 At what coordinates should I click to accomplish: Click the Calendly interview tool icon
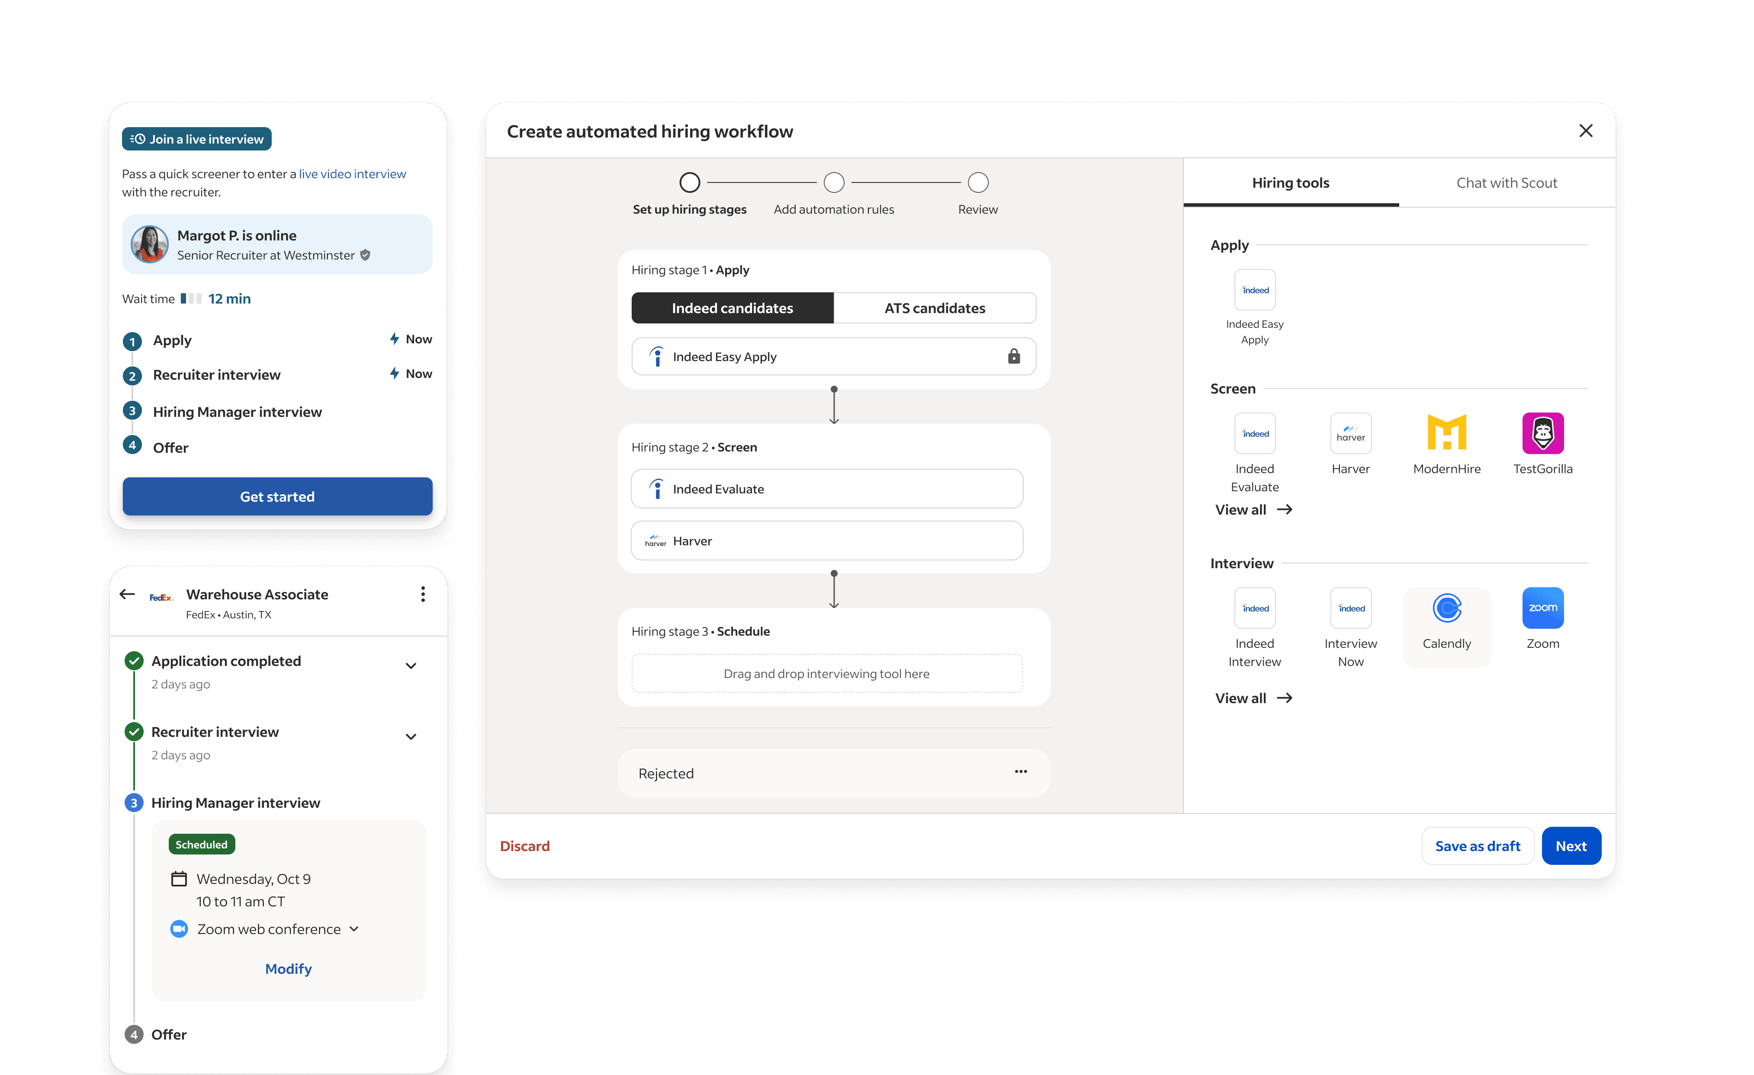pyautogui.click(x=1446, y=608)
